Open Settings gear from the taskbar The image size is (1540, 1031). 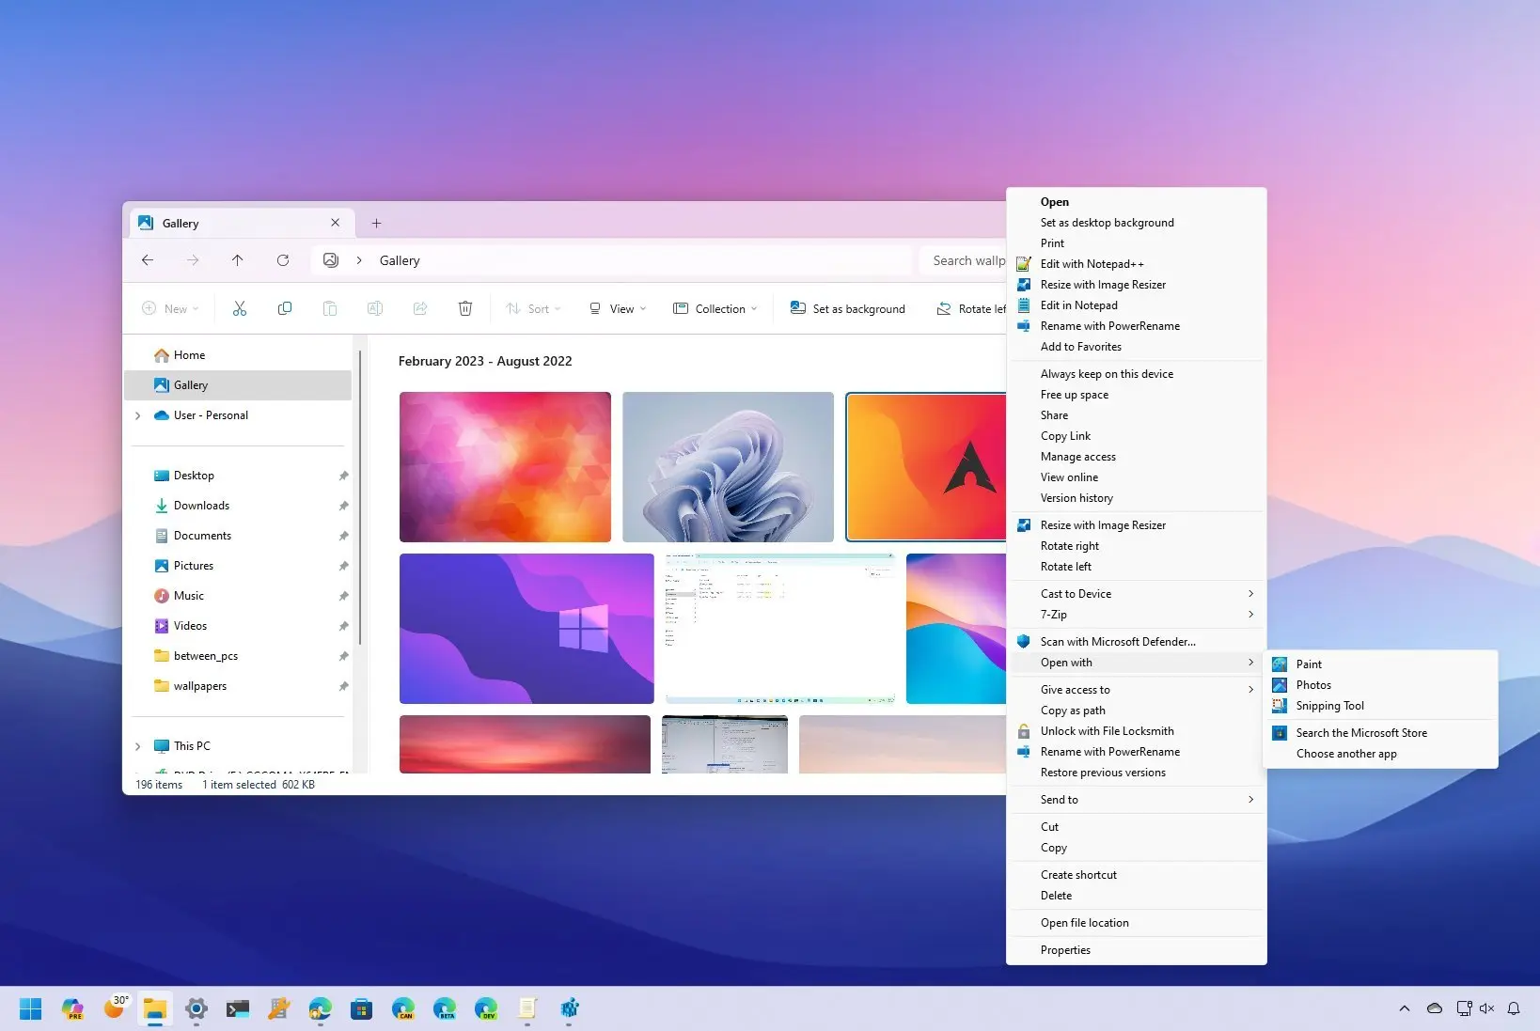pos(196,1008)
